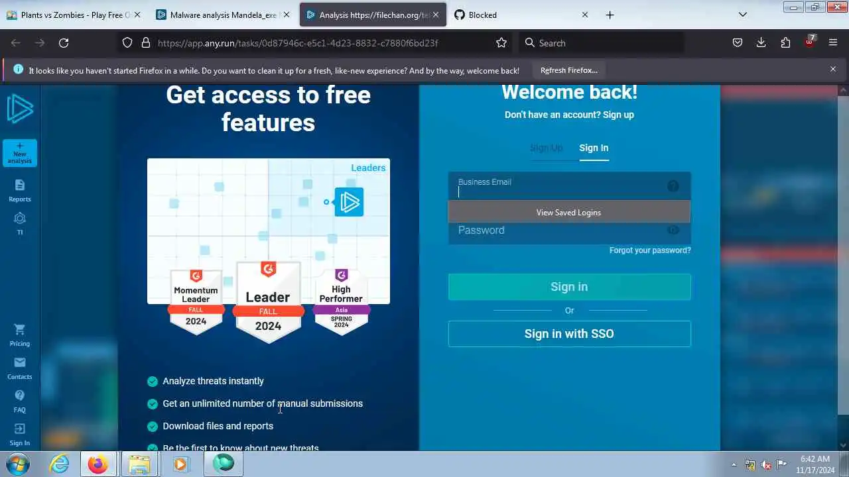Click the G2 Leader Fall 2024 badge
Image resolution: width=849 pixels, height=477 pixels.
[x=269, y=302]
